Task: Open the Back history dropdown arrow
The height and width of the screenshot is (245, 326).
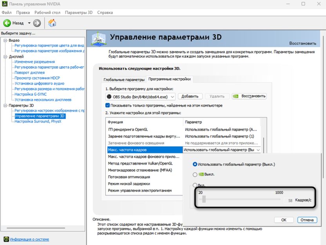Action: 29,23
